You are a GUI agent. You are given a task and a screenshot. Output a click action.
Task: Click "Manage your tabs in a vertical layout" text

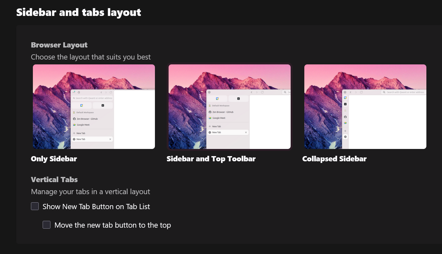coord(90,192)
